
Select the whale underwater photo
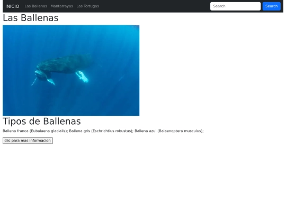click(71, 70)
